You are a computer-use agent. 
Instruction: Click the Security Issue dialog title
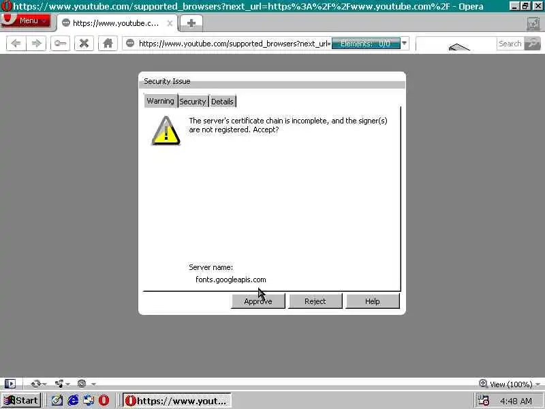click(167, 81)
